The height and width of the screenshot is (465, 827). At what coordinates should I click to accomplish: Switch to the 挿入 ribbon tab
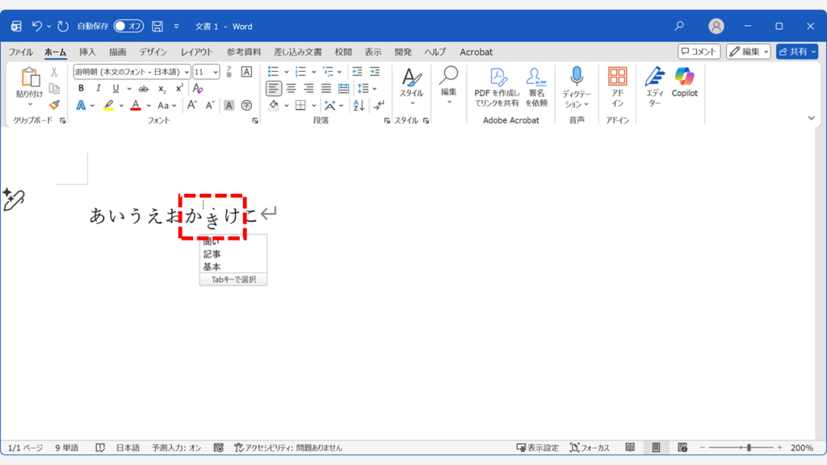click(87, 52)
